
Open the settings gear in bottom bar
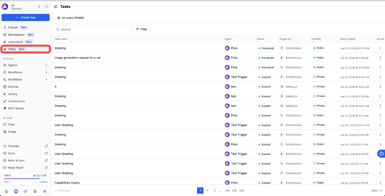coord(45,191)
